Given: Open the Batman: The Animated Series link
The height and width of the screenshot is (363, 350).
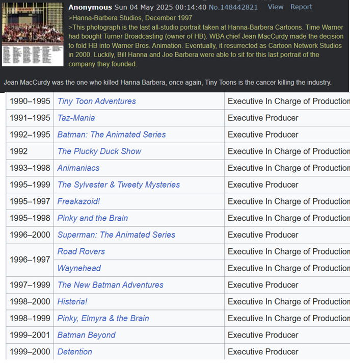Looking at the screenshot, I should pyautogui.click(x=112, y=135).
